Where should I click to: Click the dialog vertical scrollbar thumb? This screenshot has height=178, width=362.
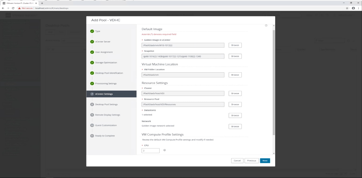click(274, 82)
